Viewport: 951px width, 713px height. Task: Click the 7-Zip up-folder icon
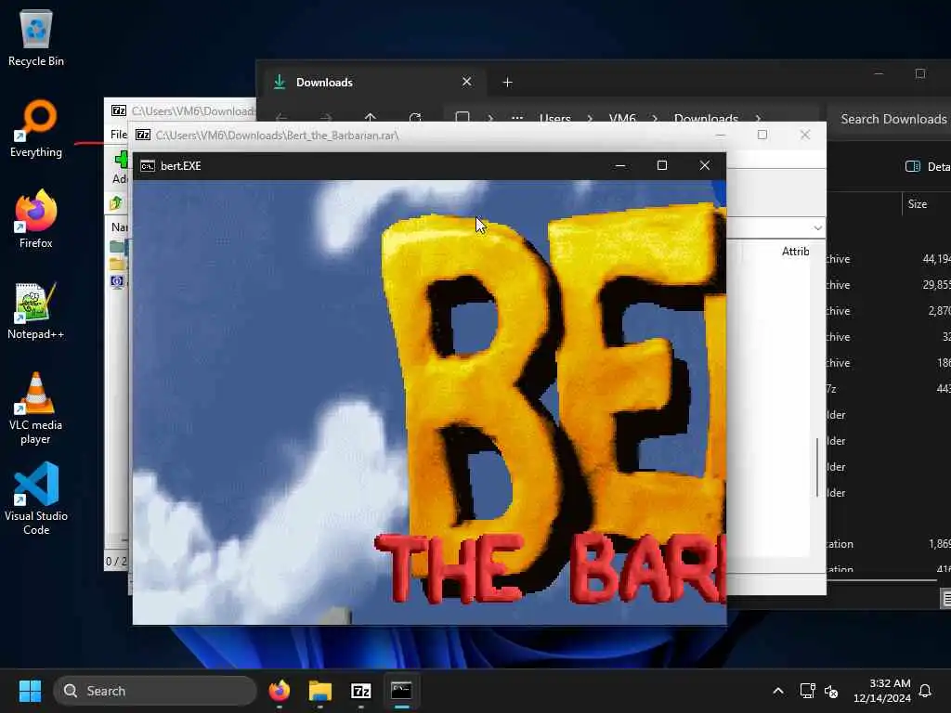[x=116, y=202]
